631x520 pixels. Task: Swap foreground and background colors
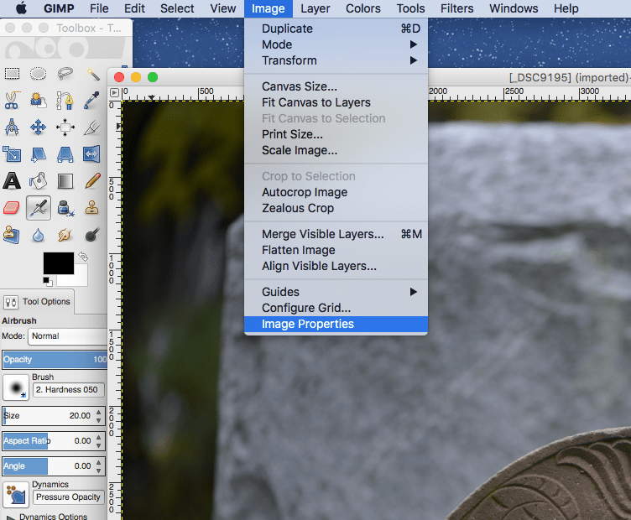click(83, 257)
